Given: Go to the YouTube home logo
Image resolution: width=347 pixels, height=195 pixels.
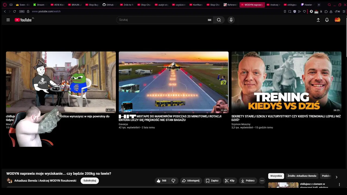Looking at the screenshot, I should [24, 20].
